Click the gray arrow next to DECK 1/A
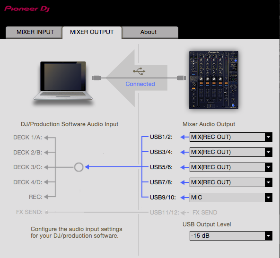Screen dimensions: 280x258 tap(47, 138)
